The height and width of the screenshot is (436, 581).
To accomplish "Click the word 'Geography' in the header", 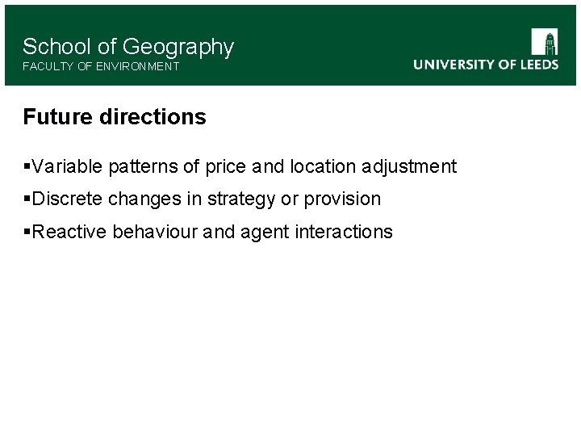I will 178,48.
